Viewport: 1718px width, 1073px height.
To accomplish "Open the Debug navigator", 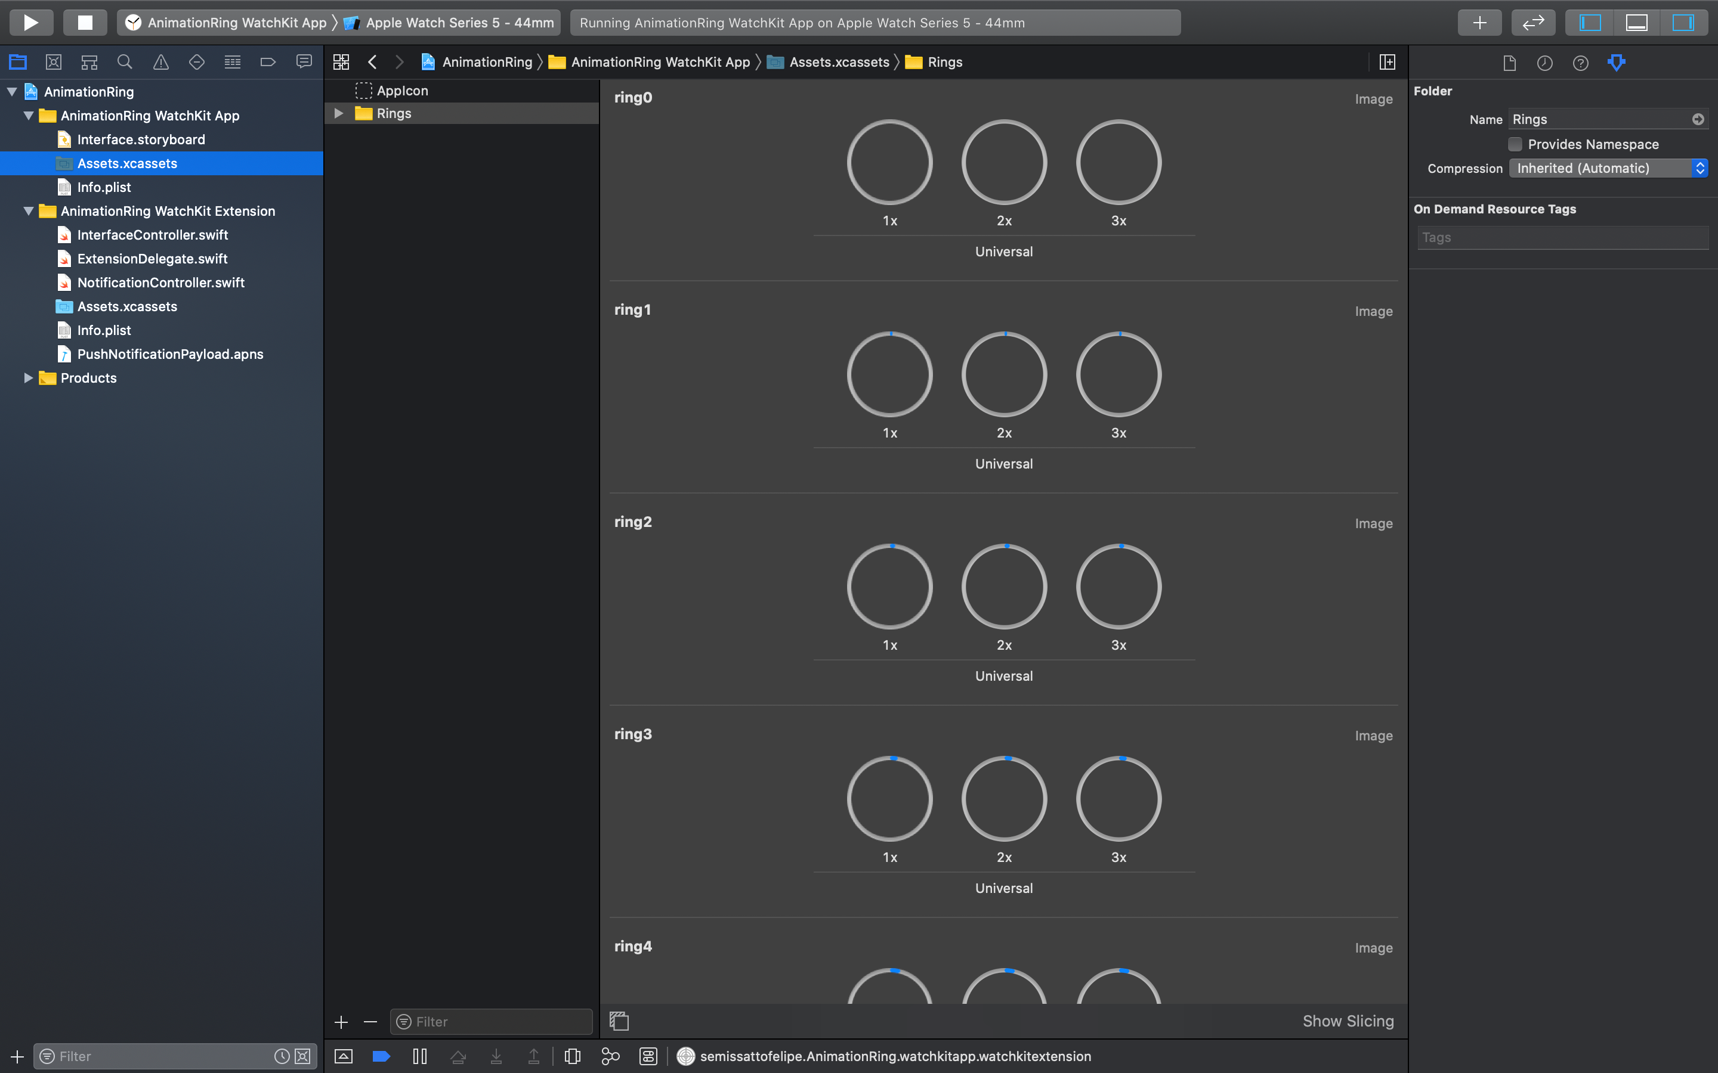I will click(232, 62).
